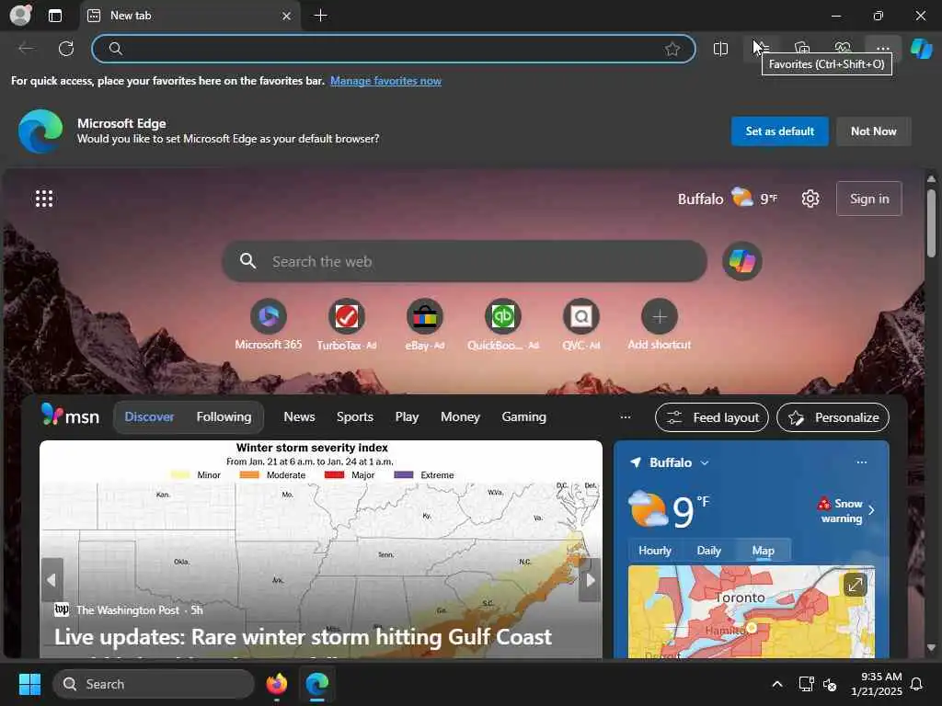Open the Favorites toolbar icon
The image size is (942, 706).
(761, 48)
